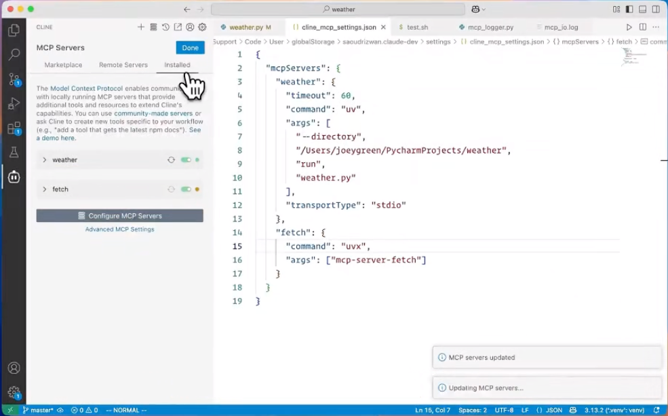The height and width of the screenshot is (416, 668).
Task: Go back with the title bar arrow
Action: pyautogui.click(x=187, y=9)
